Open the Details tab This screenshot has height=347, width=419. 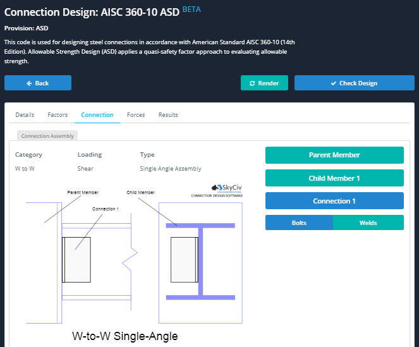tap(25, 115)
